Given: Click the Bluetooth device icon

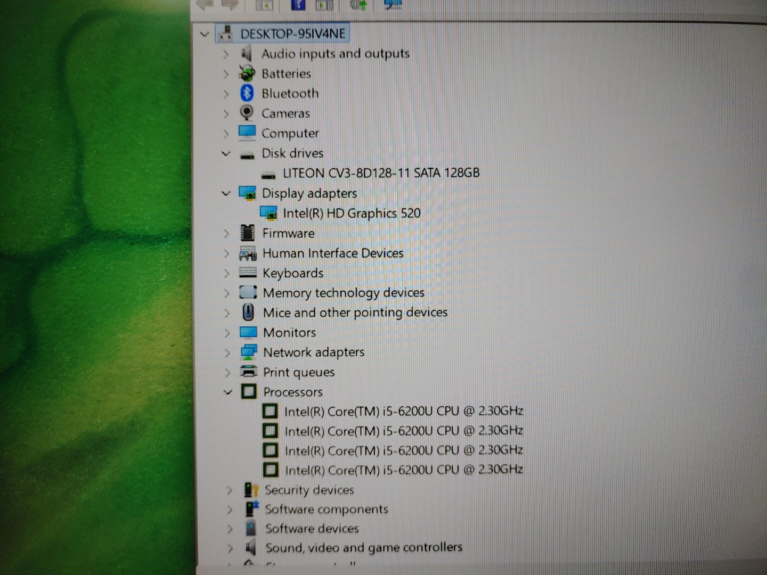Looking at the screenshot, I should tap(247, 93).
